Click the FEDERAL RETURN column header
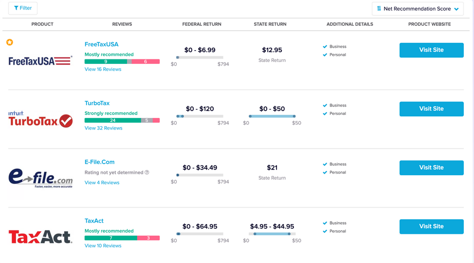The width and height of the screenshot is (474, 263). (x=201, y=24)
